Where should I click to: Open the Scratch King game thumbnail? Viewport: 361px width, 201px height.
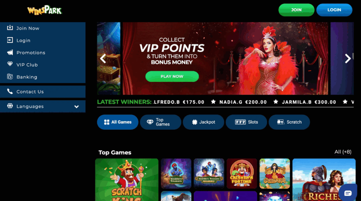(x=127, y=180)
